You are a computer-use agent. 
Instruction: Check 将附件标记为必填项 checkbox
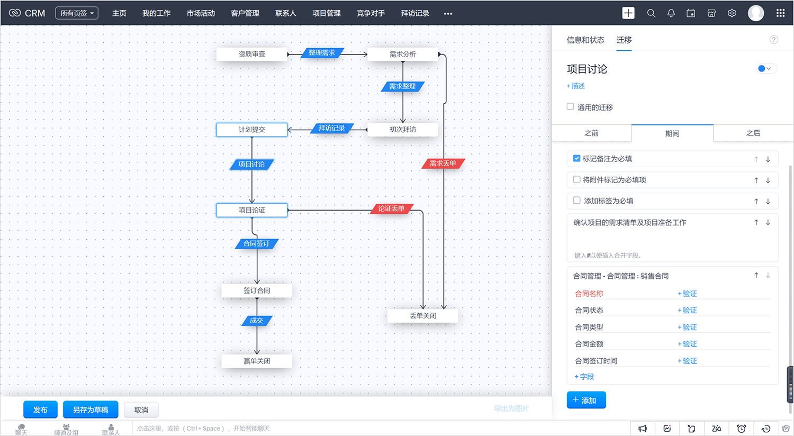(577, 179)
